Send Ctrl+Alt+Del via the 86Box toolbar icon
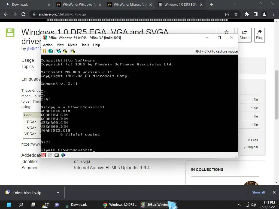 [59, 51]
